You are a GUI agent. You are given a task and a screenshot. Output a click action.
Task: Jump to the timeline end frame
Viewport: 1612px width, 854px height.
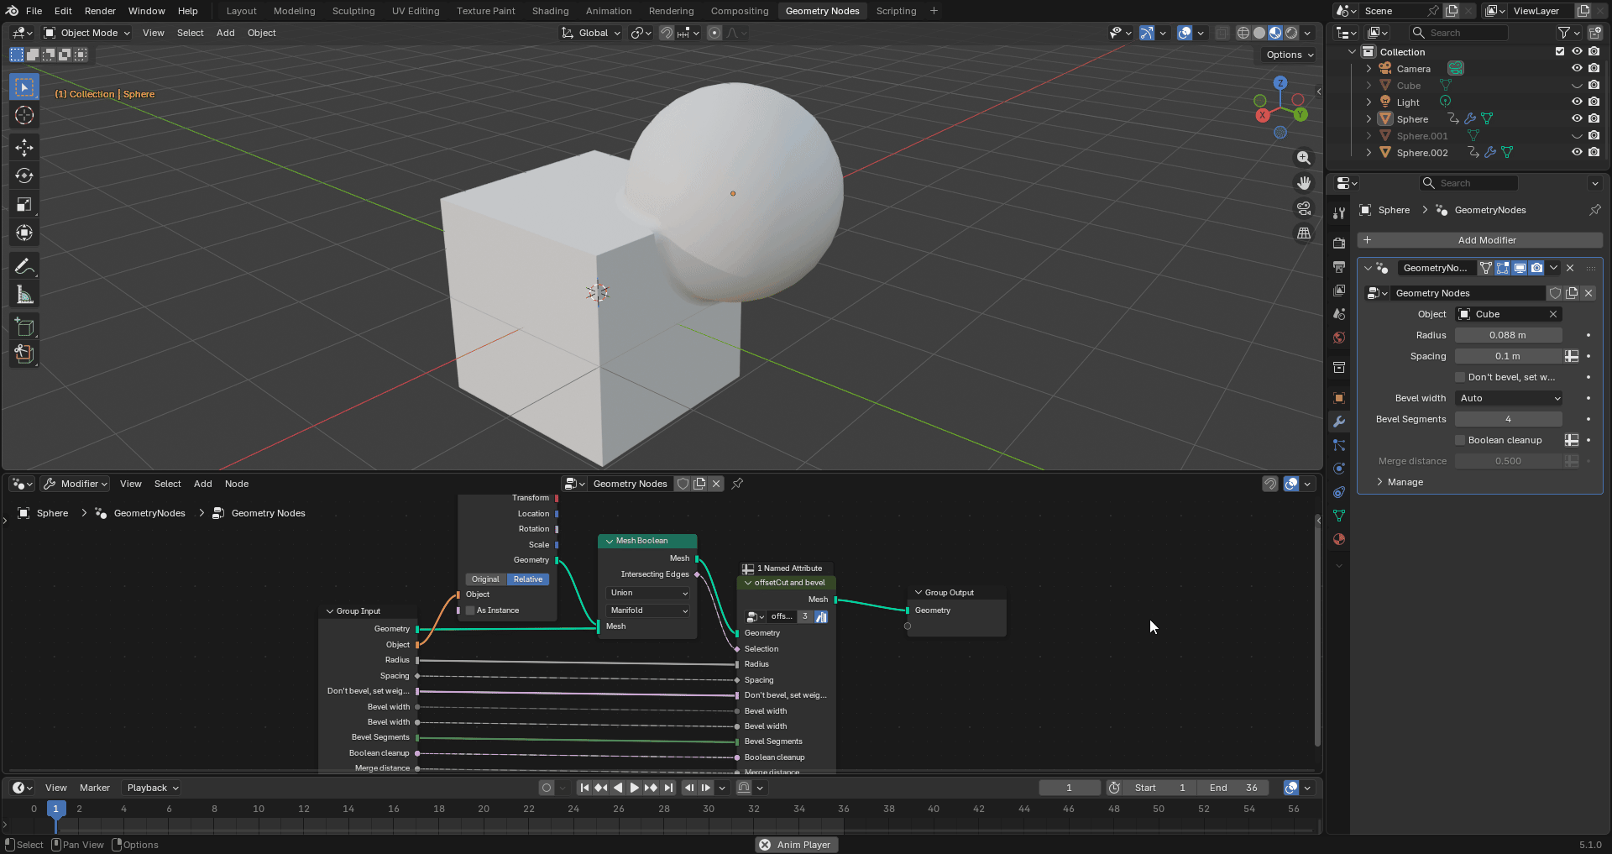[x=668, y=788]
